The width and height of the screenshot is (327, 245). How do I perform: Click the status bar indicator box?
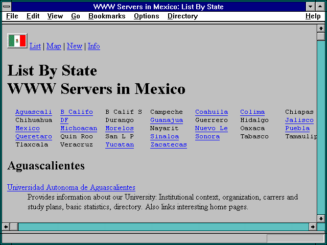click(295, 238)
